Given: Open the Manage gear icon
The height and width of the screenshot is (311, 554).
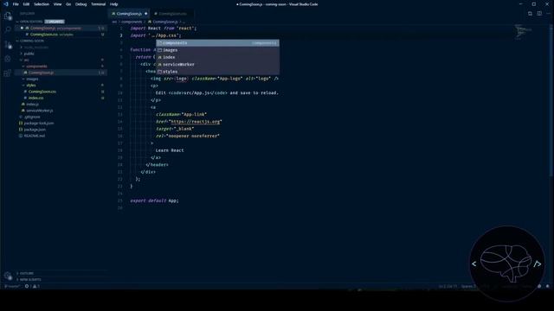Looking at the screenshot, I should point(8,276).
